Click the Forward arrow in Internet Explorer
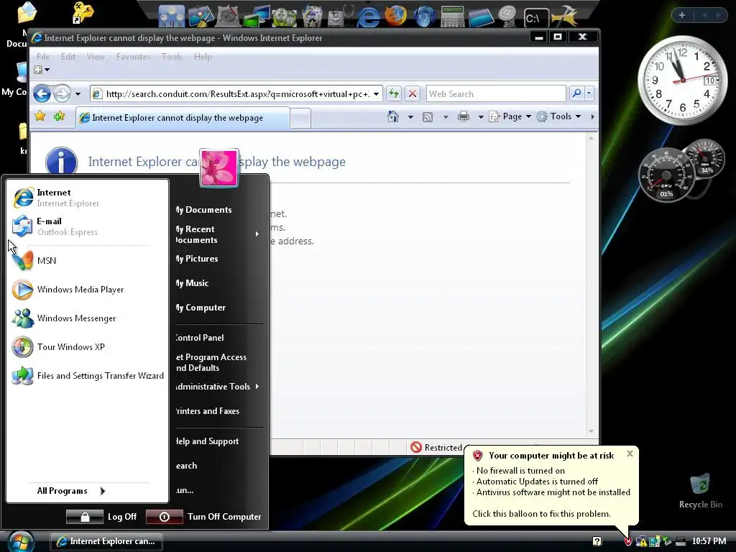 62,94
